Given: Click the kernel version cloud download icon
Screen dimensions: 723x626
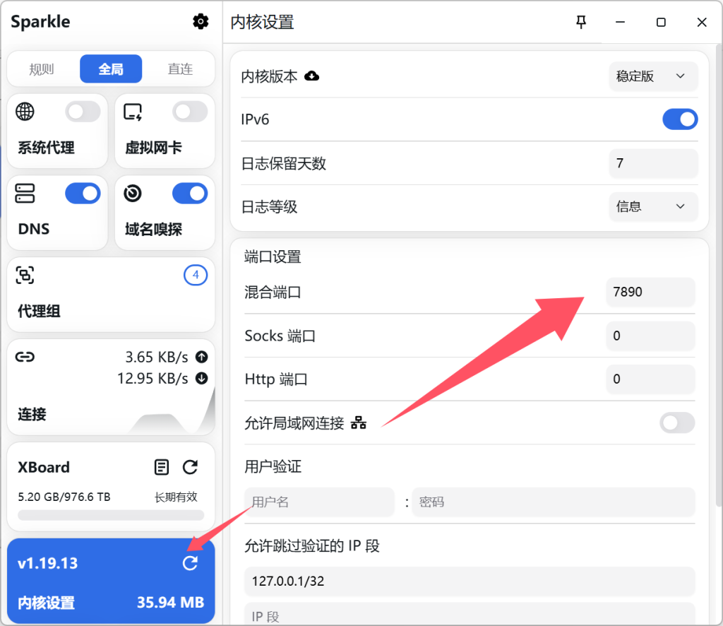Looking at the screenshot, I should (311, 76).
